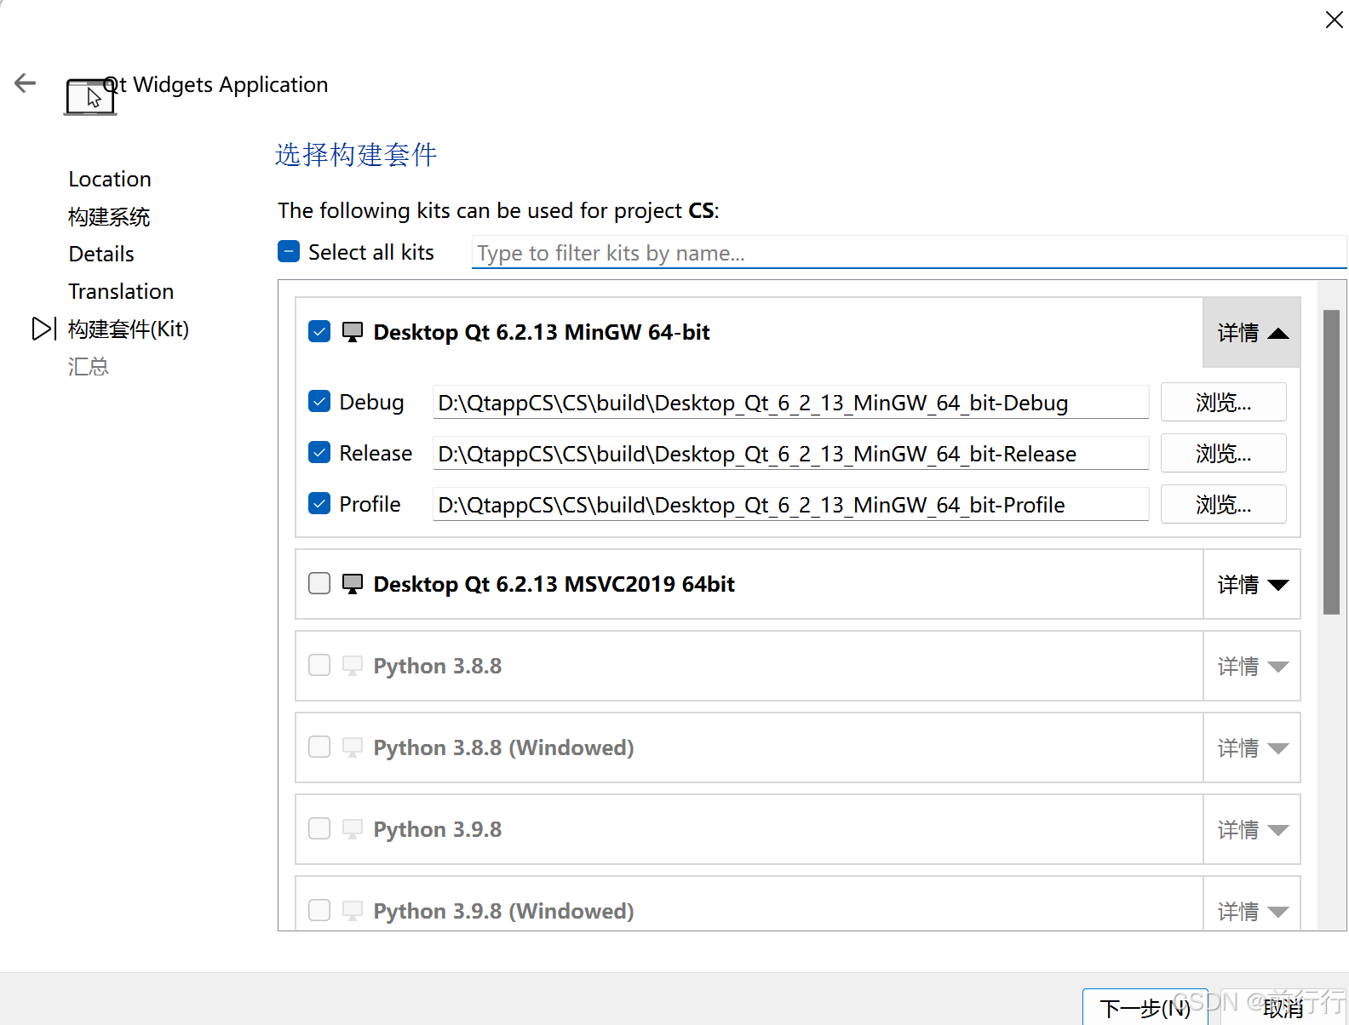Check the Python 3.8.8 (Windowed) kit checkbox

click(x=319, y=747)
